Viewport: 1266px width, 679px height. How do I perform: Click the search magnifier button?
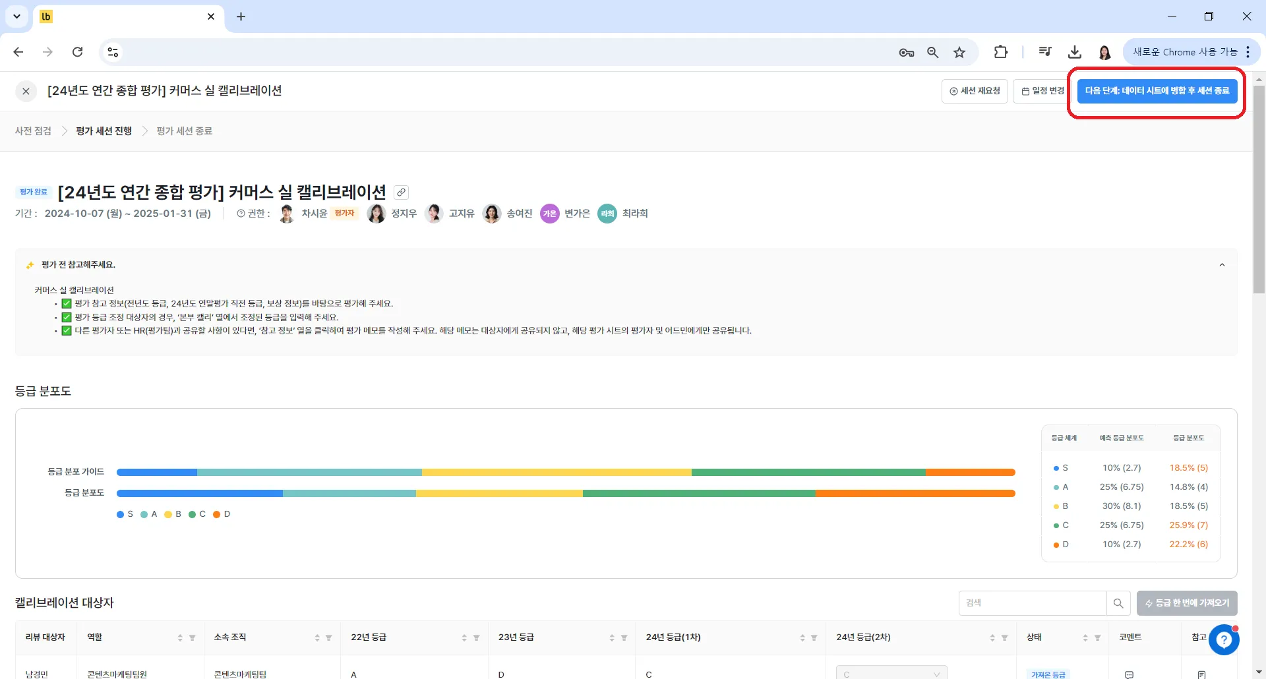[1118, 603]
